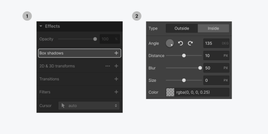
Task: Add a 2D & 3D transform with plus
Action: tap(116, 66)
